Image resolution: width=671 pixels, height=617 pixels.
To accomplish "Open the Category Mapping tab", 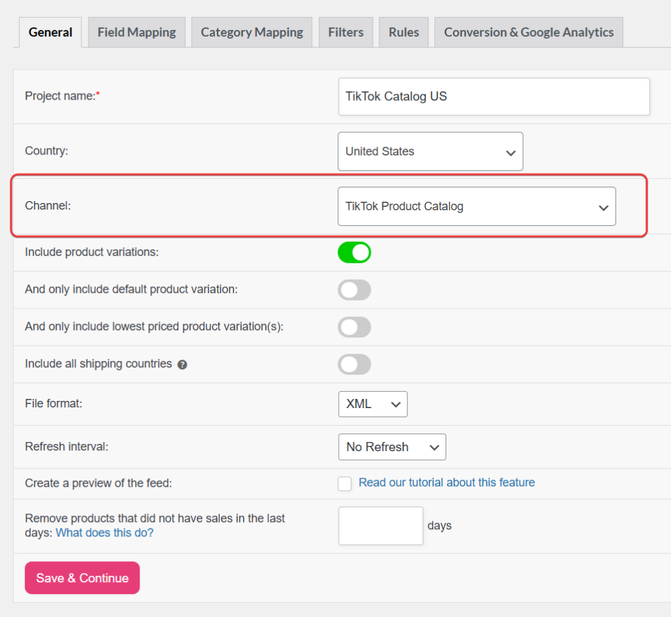I will tap(252, 33).
